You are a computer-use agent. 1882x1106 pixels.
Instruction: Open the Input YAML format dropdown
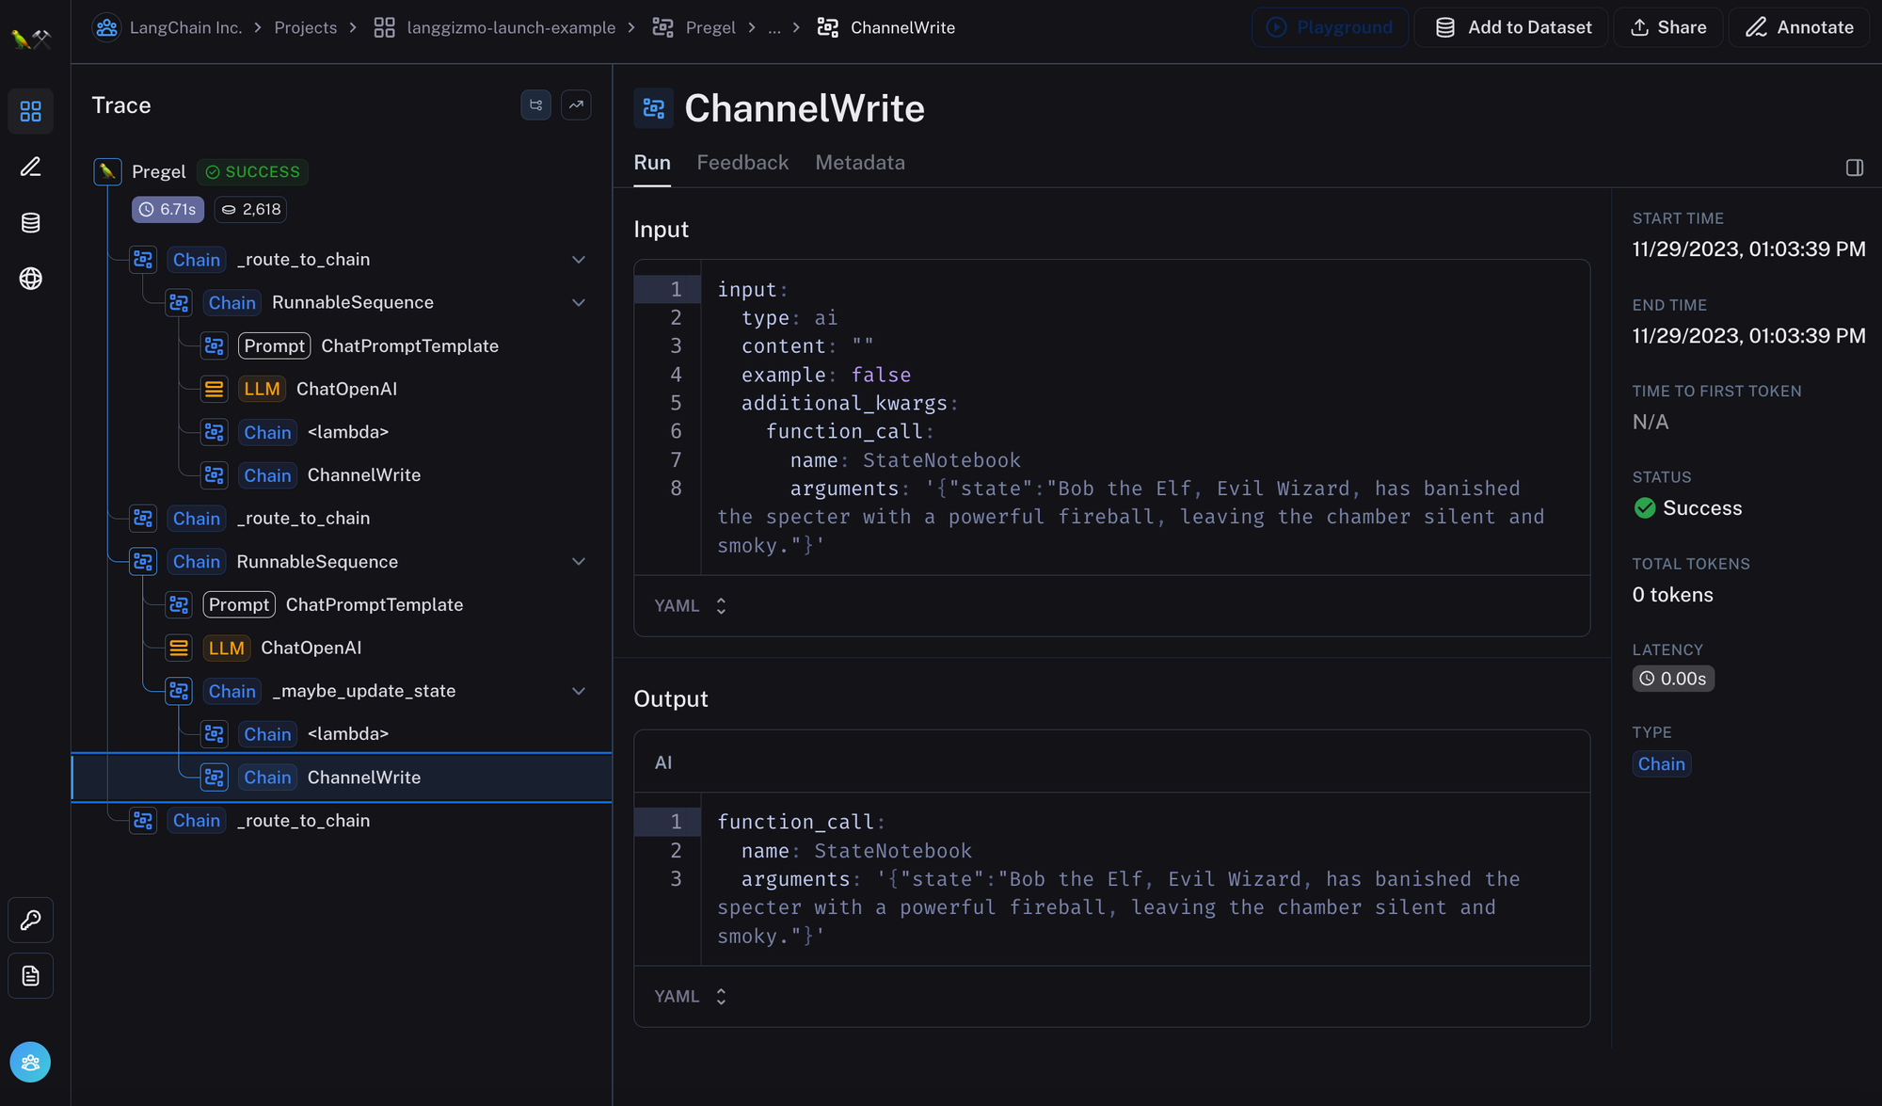pyautogui.click(x=691, y=606)
